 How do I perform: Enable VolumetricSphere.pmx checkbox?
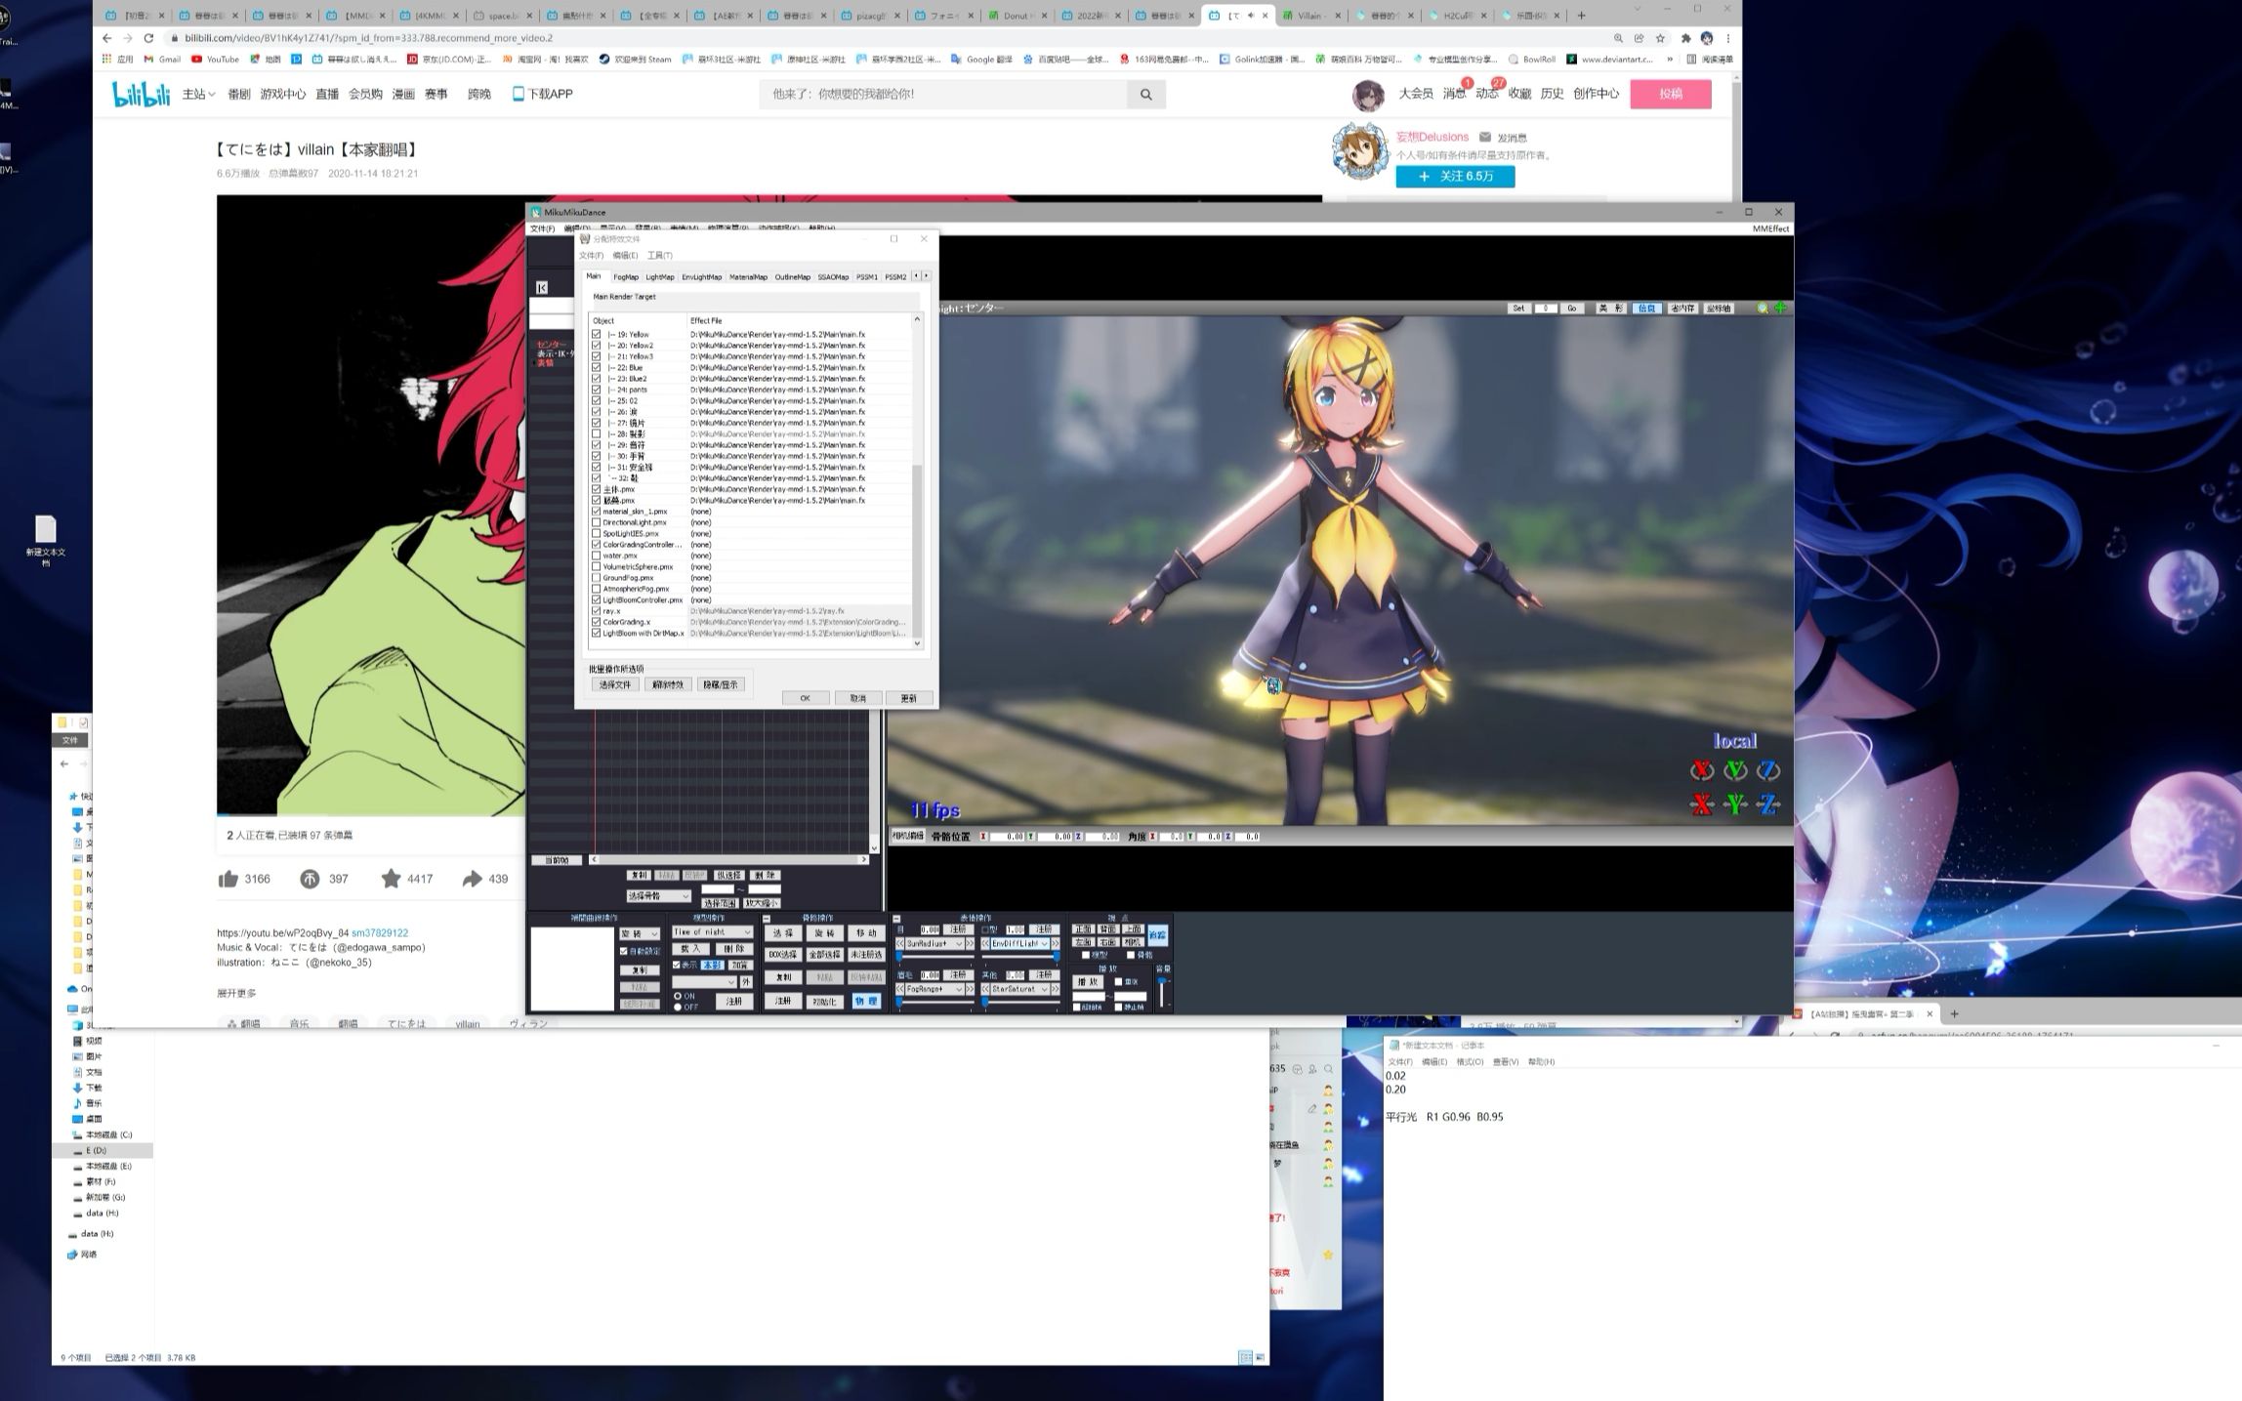pos(597,567)
